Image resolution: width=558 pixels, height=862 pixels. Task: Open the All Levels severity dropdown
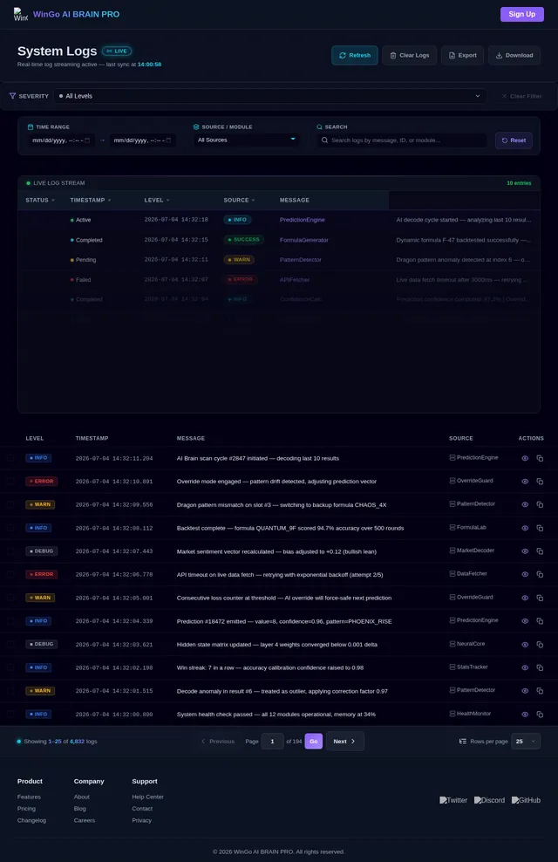click(271, 96)
